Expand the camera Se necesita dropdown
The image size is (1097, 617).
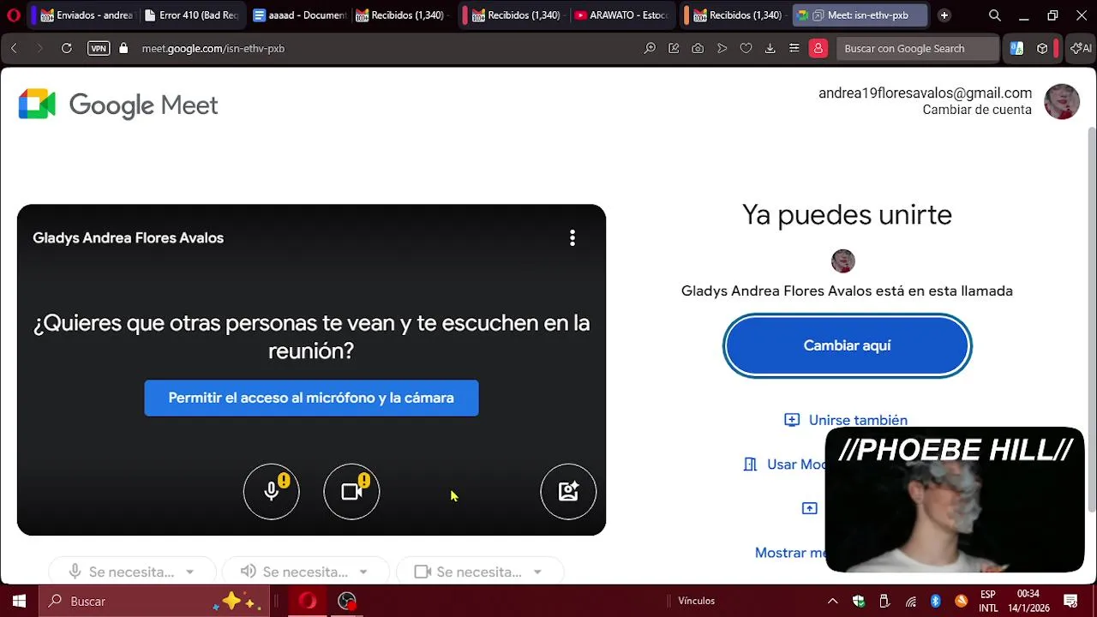click(478, 572)
